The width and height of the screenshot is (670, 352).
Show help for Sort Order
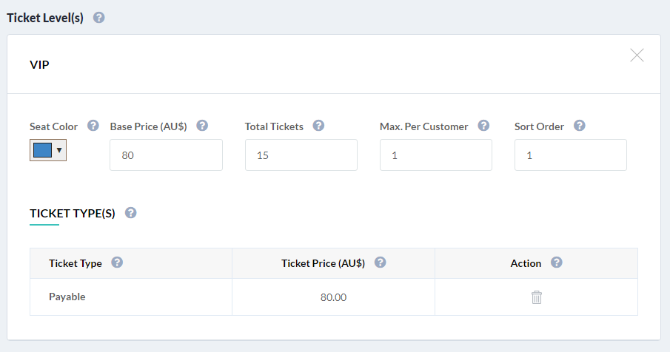click(x=580, y=126)
